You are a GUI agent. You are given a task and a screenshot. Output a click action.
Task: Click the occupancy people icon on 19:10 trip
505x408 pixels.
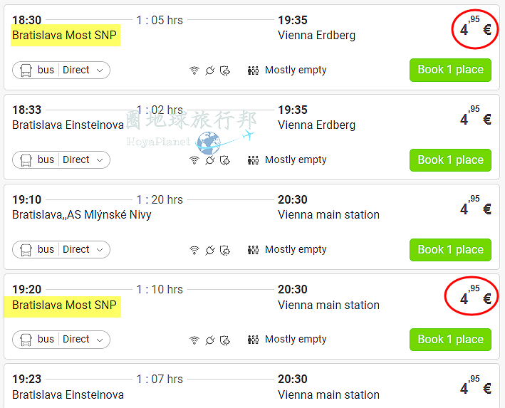(253, 250)
